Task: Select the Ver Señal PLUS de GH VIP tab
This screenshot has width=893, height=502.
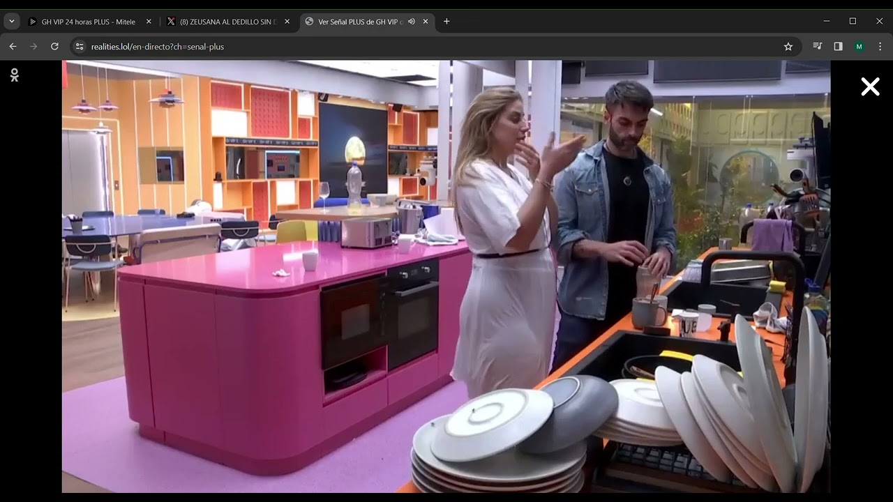Action: (368, 22)
